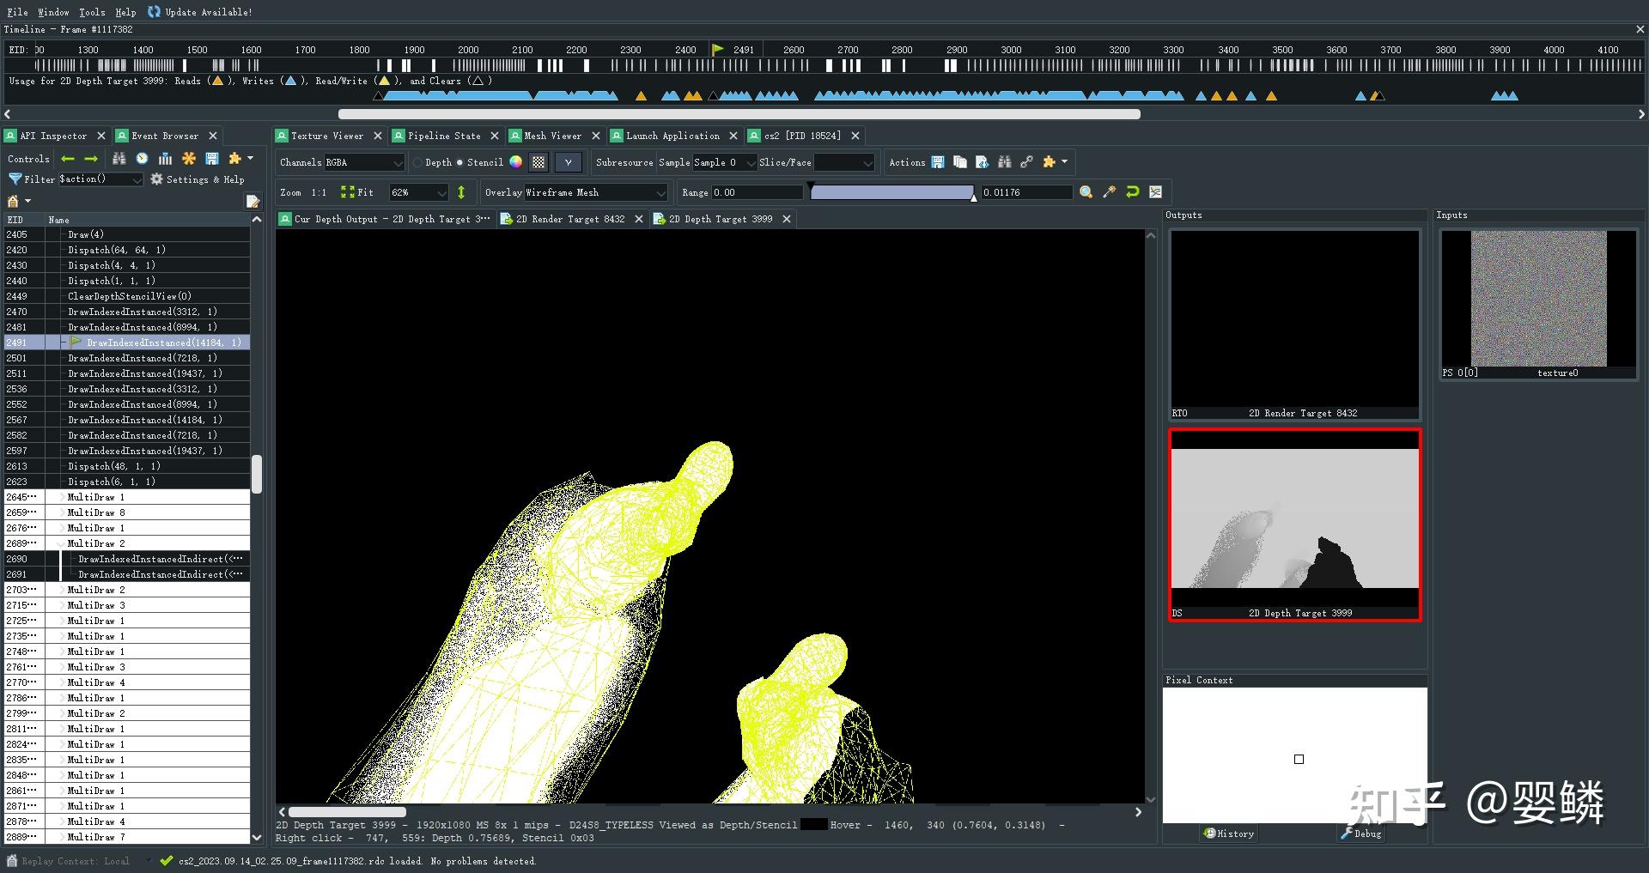This screenshot has width=1649, height=873.
Task: Click the puzzle extensions icon in Event Browser
Action: coord(234,159)
